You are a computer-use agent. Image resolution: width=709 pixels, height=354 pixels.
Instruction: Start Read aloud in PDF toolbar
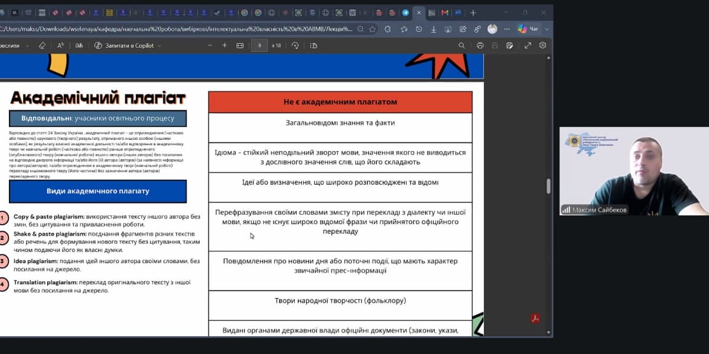click(60, 45)
